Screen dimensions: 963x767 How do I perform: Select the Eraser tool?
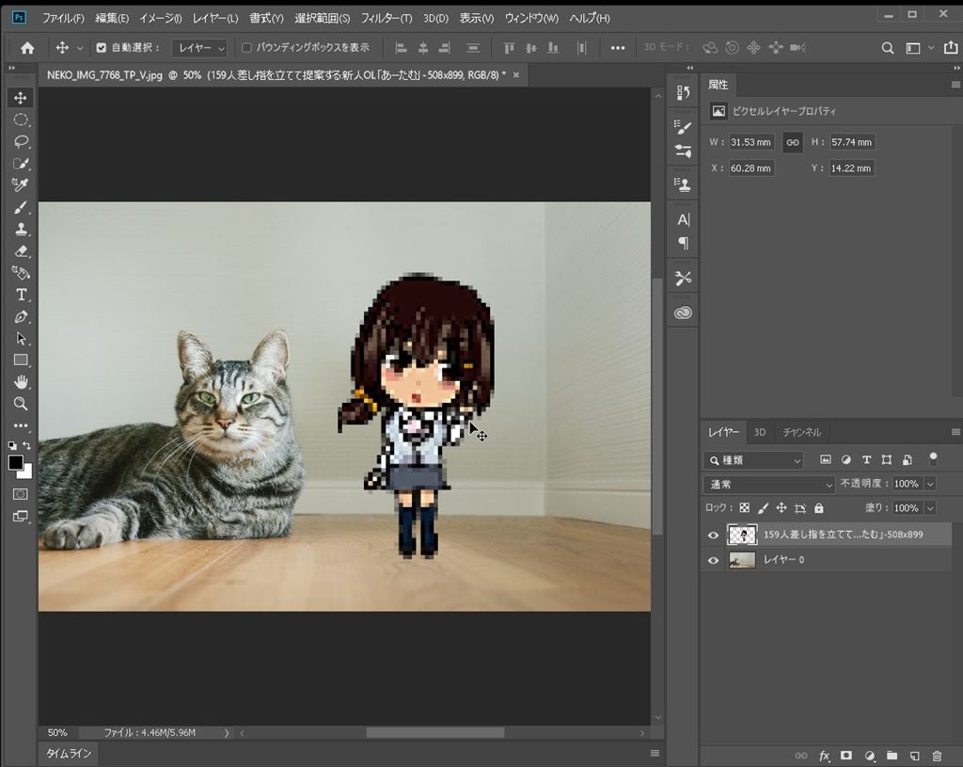point(21,251)
